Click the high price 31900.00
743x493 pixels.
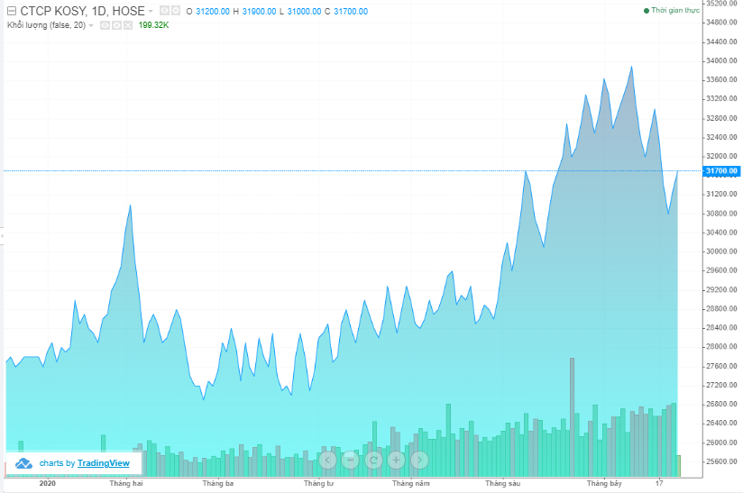[x=259, y=12]
